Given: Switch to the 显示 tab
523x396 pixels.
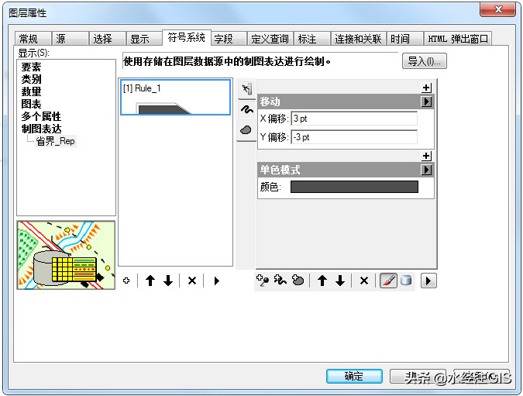Looking at the screenshot, I should (x=144, y=39).
